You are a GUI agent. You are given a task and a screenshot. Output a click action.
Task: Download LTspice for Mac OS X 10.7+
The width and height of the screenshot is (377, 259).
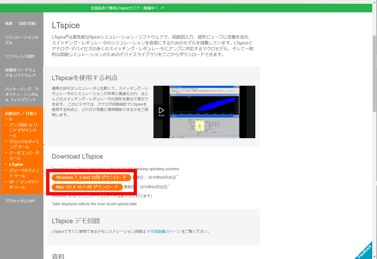[x=87, y=187]
